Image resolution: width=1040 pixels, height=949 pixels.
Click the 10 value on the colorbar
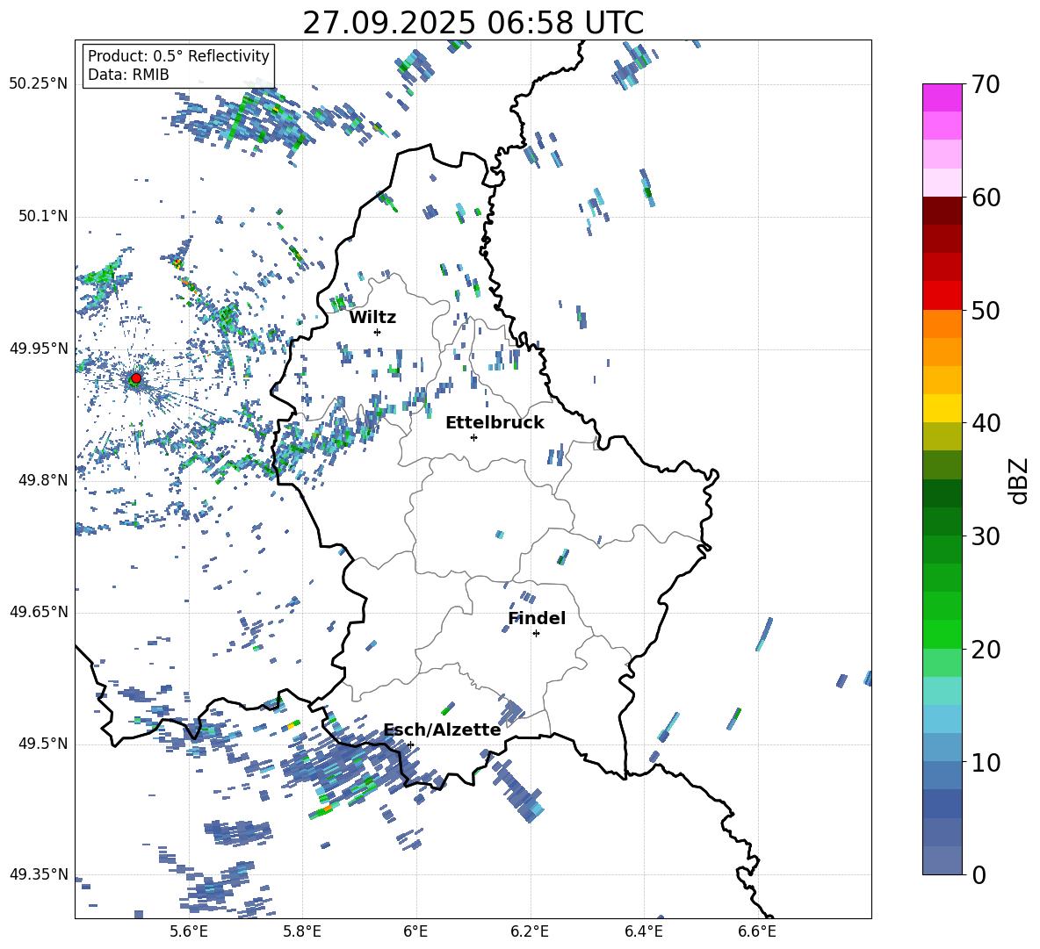[x=986, y=763]
